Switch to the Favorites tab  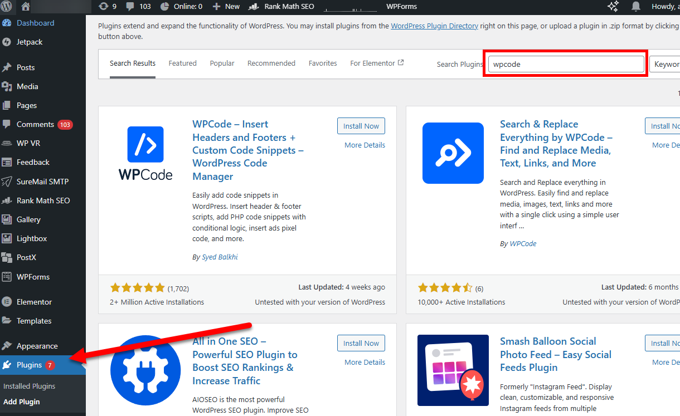pos(323,63)
